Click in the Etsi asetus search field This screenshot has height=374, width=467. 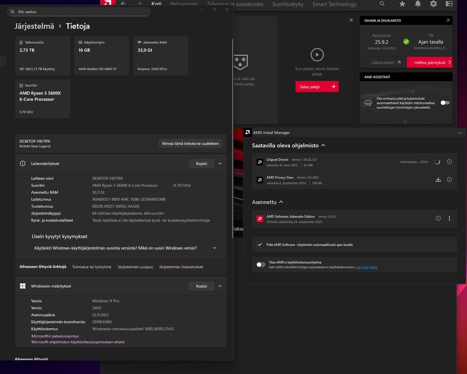coord(79,12)
